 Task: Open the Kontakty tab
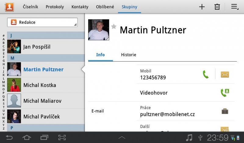click(x=80, y=7)
